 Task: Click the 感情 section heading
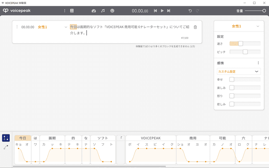220,63
